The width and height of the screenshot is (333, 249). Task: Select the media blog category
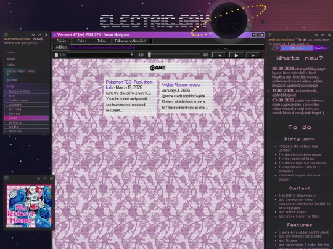pyautogui.click(x=26, y=127)
